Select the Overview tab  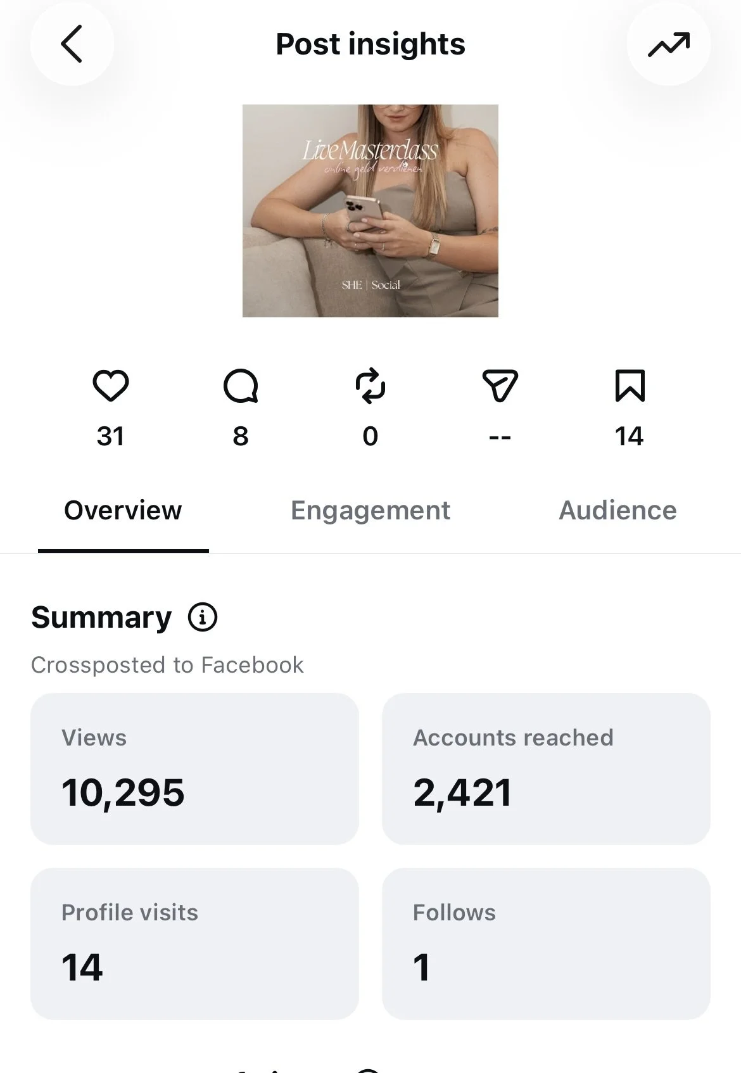[x=123, y=511]
